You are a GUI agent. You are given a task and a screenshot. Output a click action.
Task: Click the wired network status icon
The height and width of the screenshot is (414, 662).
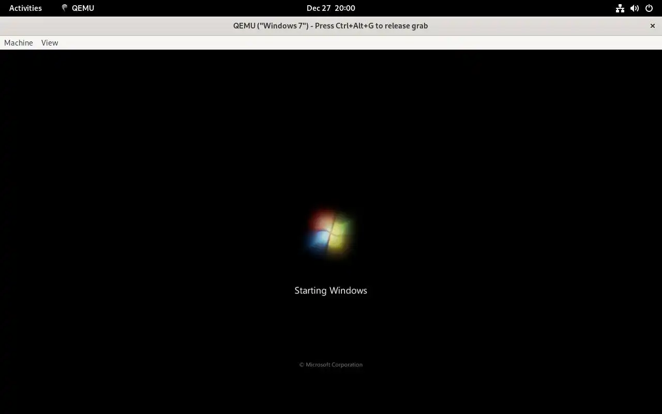coord(620,8)
